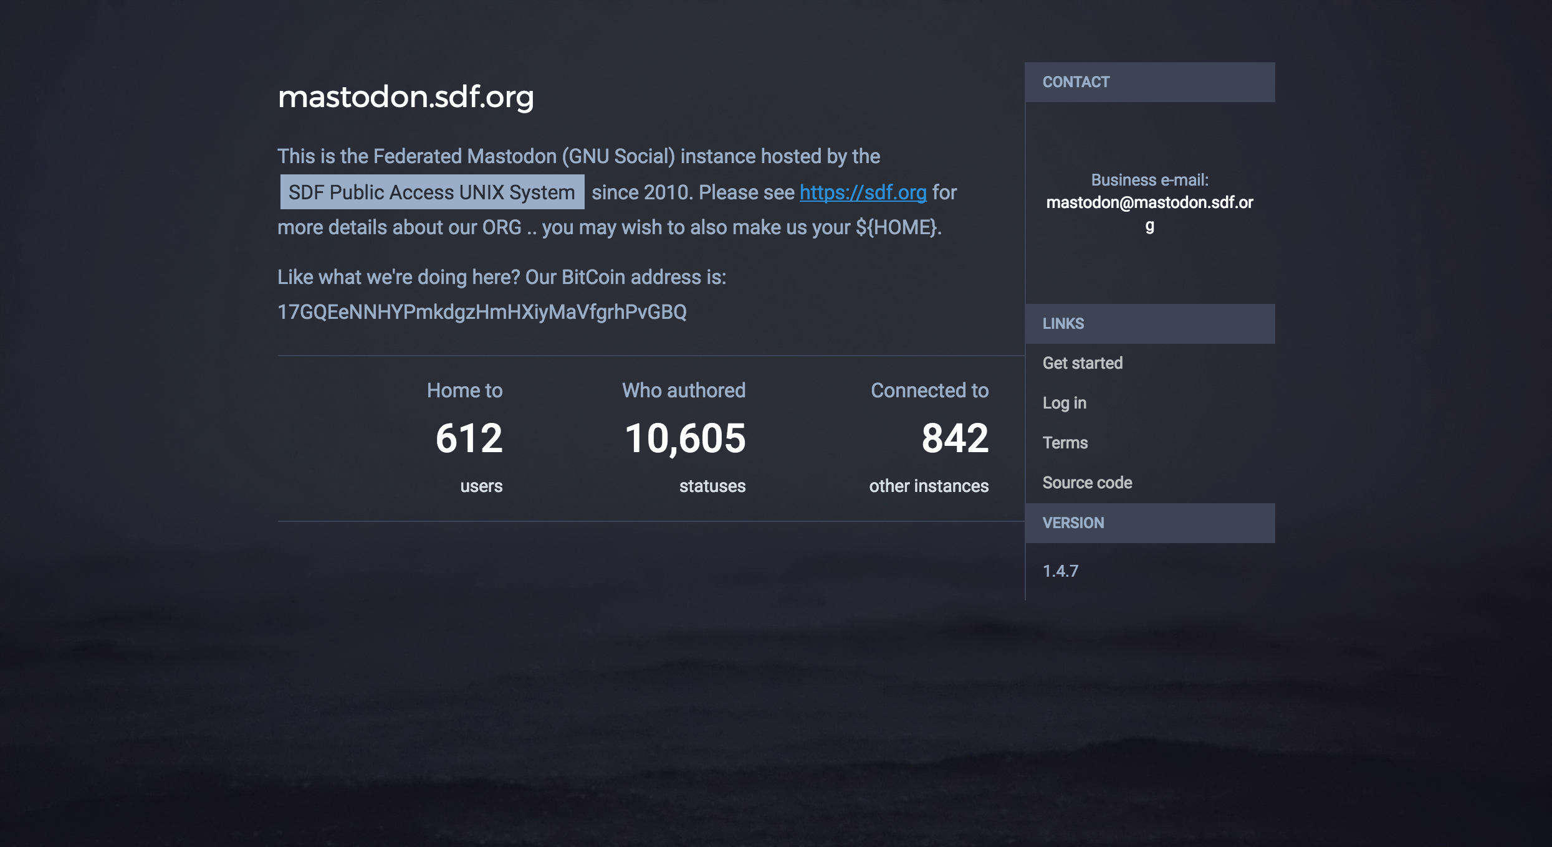
Task: Click the Business e-mail label
Action: pos(1149,180)
